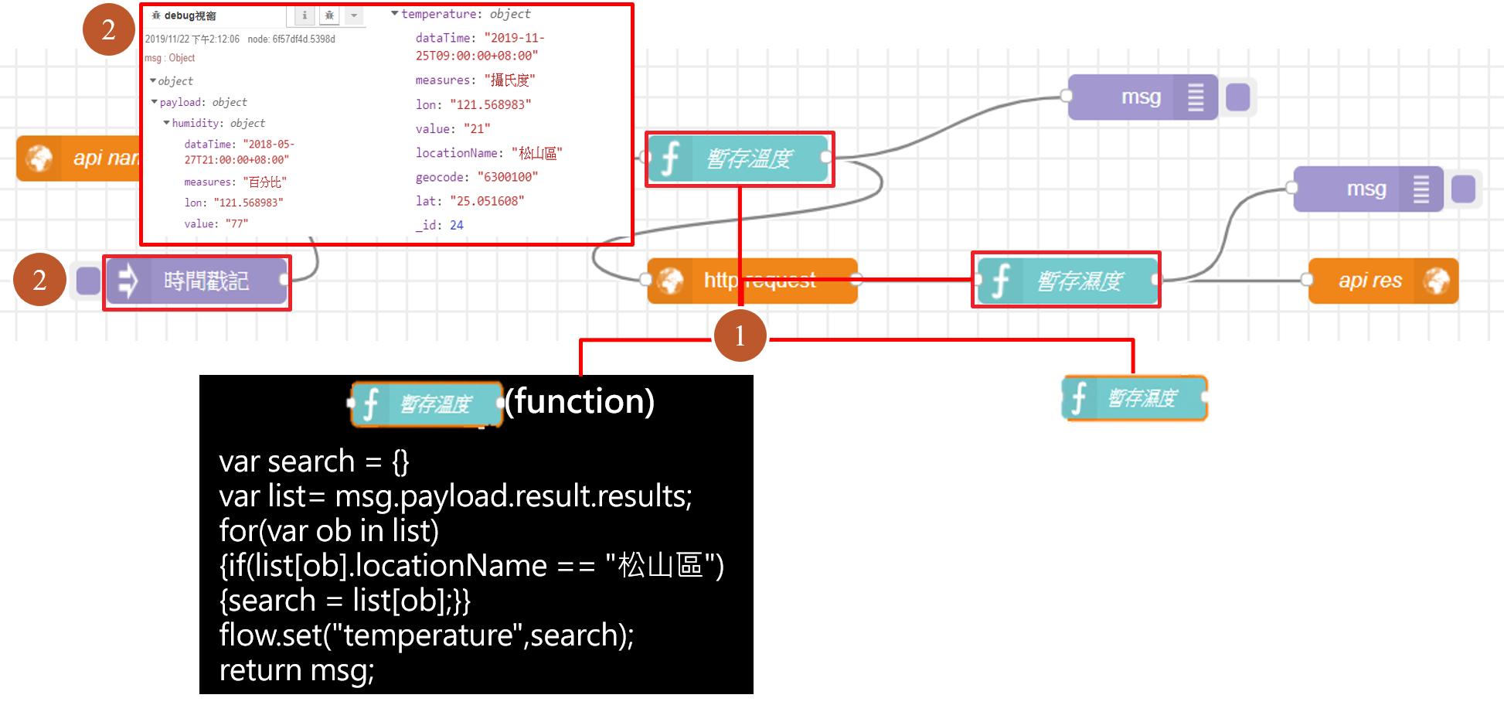This screenshot has width=1504, height=705.
Task: Click input port of api res node
Action: [1308, 279]
